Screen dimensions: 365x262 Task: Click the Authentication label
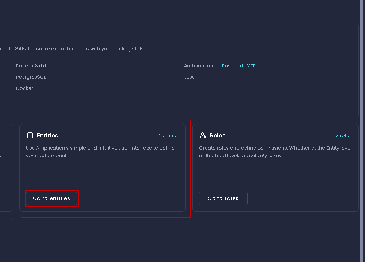[202, 65]
